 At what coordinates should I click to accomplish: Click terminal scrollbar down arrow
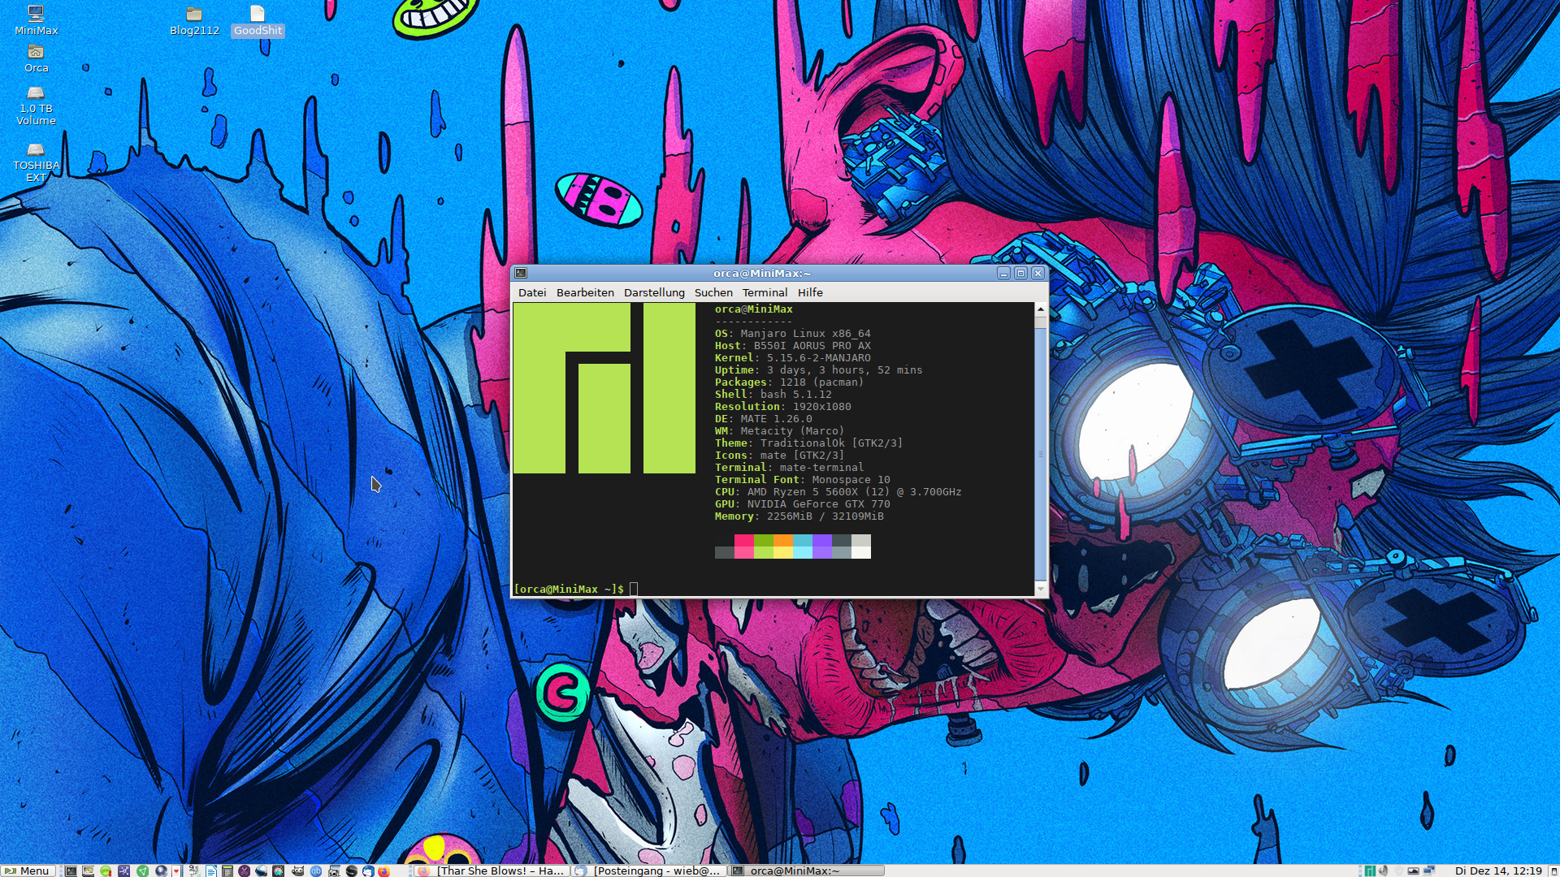pyautogui.click(x=1041, y=589)
